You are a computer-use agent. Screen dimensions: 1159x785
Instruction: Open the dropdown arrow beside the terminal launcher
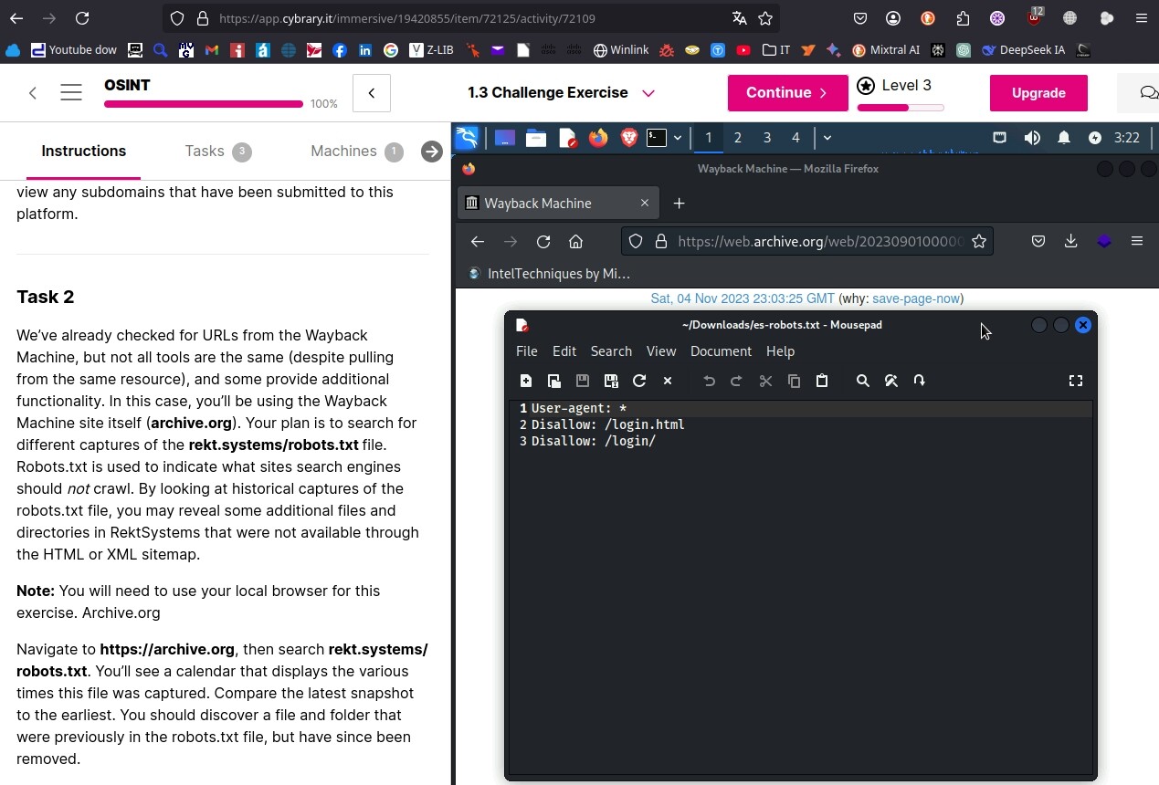(678, 138)
